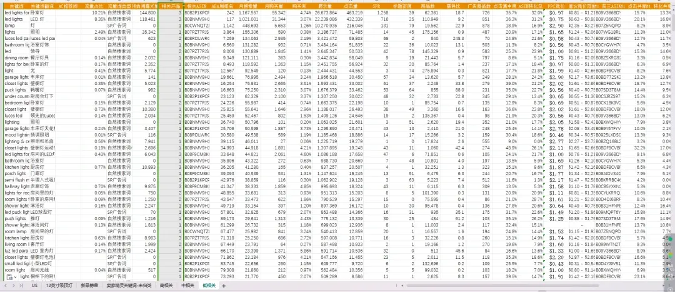Go to the previous sheet tab arrow
Screen dimensions: 675x292
(6, 286)
